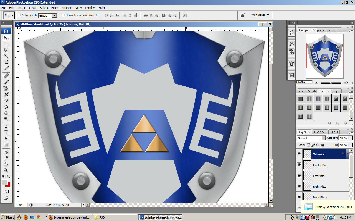The image size is (355, 221).
Task: Open the Filter menu
Action: pyautogui.click(x=55, y=8)
